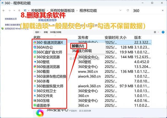Expand the address bar history dropdown
This screenshot has height=118, width=167.
coord(121,10)
